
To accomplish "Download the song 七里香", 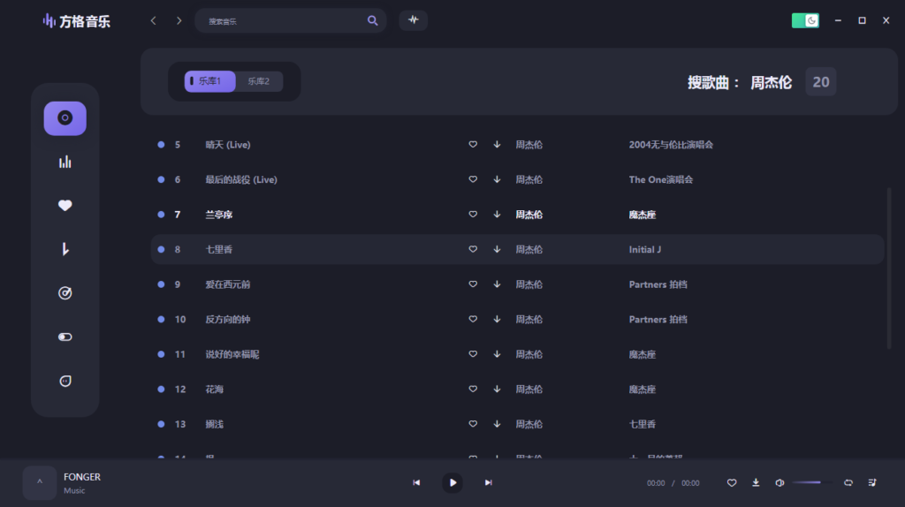I will [x=497, y=250].
